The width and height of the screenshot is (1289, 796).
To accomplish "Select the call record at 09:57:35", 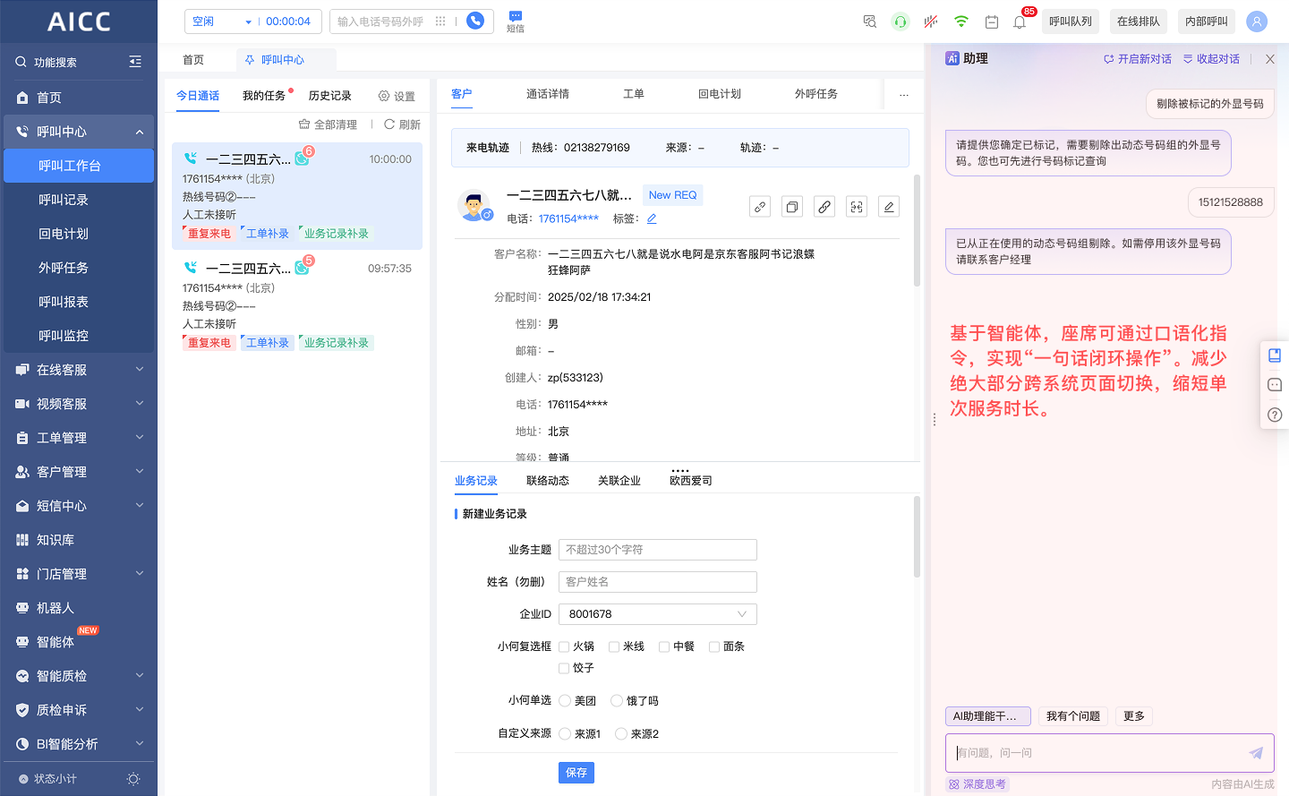I will (x=297, y=304).
